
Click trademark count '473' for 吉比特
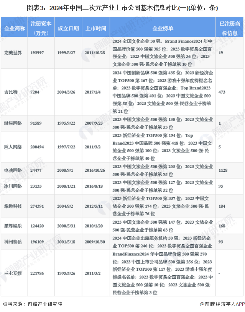[x=222, y=92]
